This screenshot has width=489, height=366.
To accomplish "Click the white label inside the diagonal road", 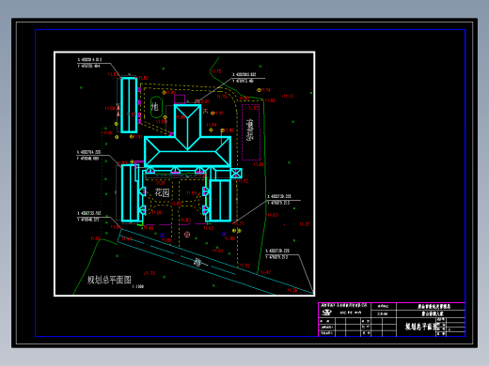I will tap(197, 262).
